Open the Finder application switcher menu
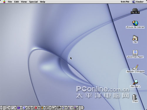 point(138,2)
